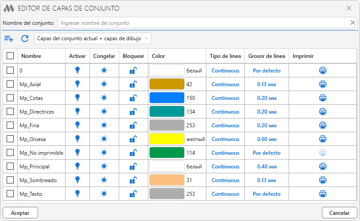The image size is (360, 221).
Task: Check the Mp_Gruesa layer checkbox
Action: (x=10, y=139)
